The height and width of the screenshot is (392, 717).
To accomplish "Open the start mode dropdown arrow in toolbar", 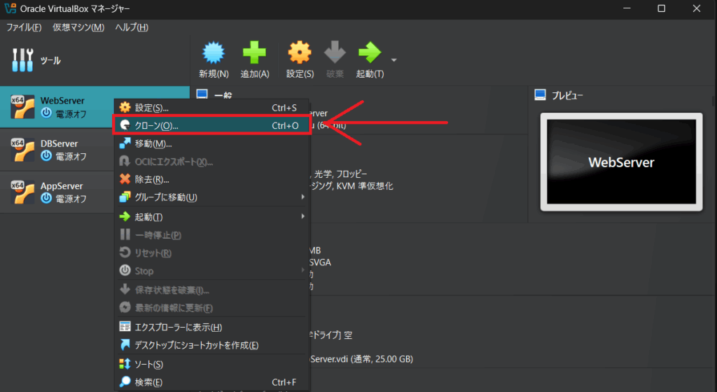I will [x=394, y=60].
